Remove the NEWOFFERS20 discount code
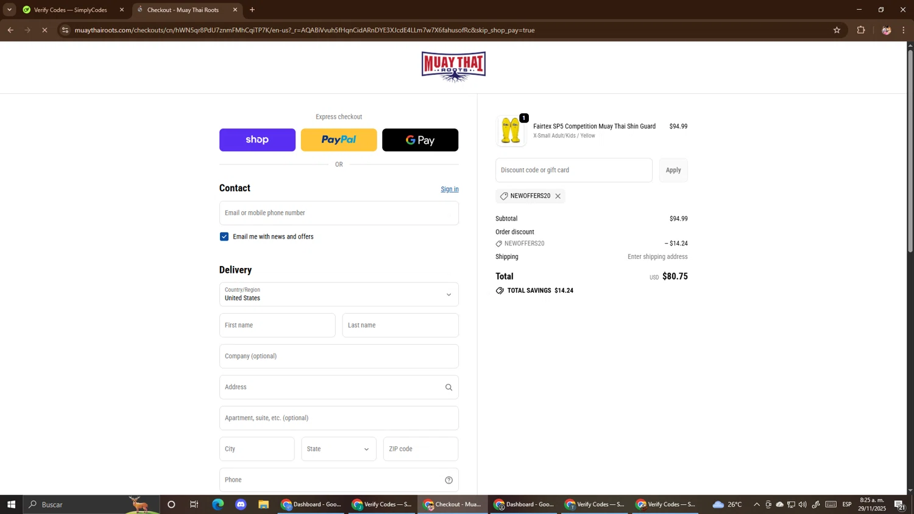This screenshot has height=514, width=914. click(558, 196)
